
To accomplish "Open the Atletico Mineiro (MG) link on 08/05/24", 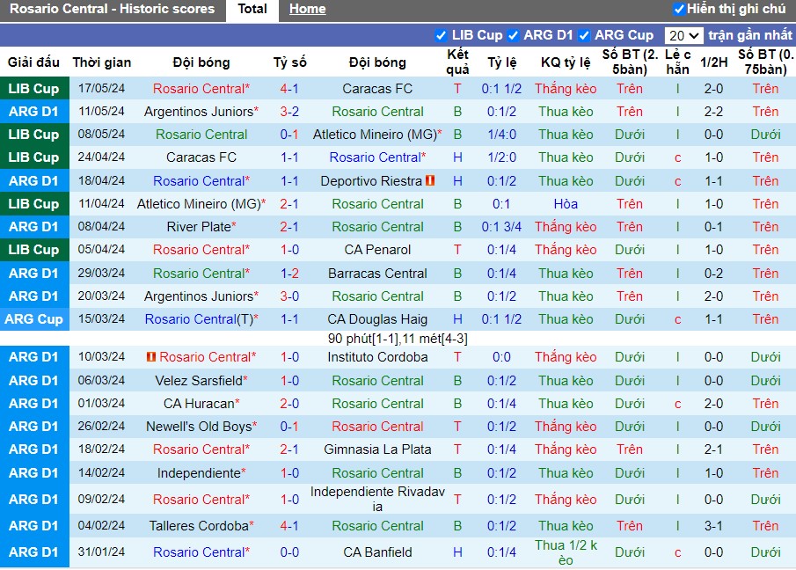I will click(x=375, y=135).
